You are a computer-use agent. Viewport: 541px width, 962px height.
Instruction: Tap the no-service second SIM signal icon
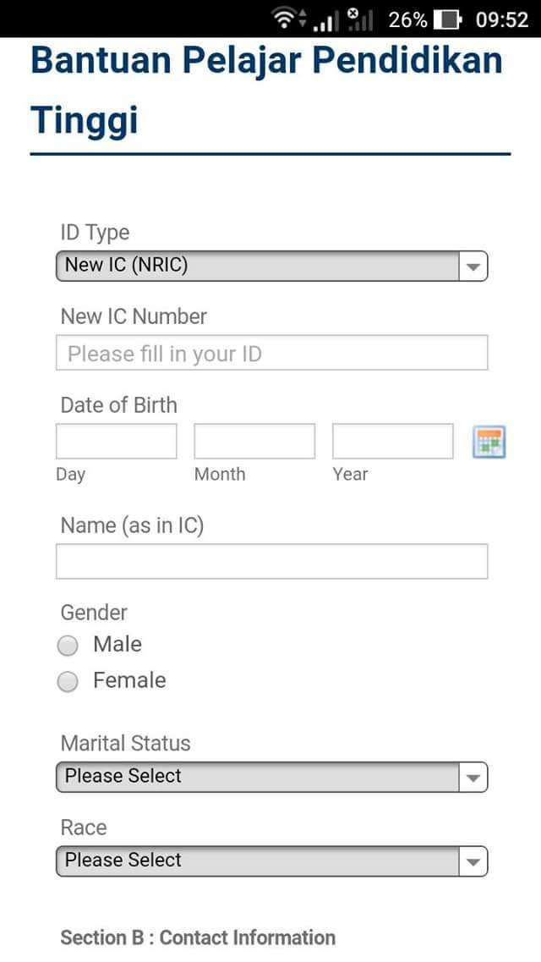pos(359,19)
